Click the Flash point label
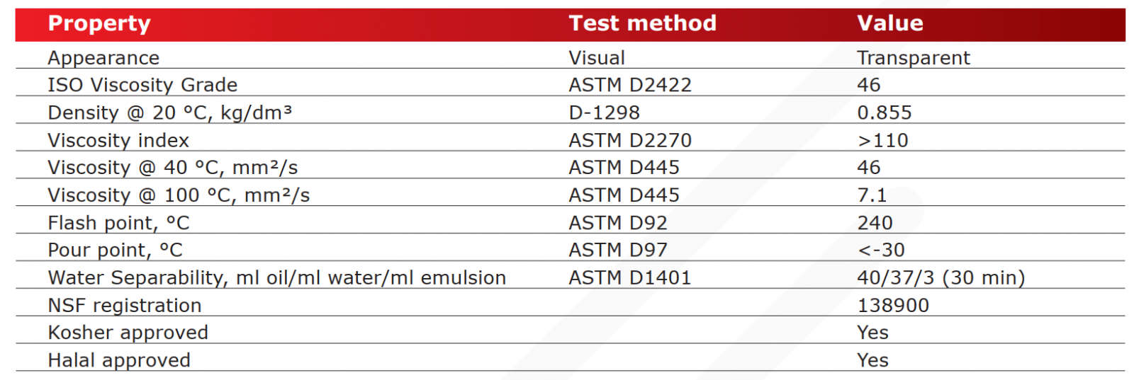This screenshot has height=380, width=1134. point(118,223)
